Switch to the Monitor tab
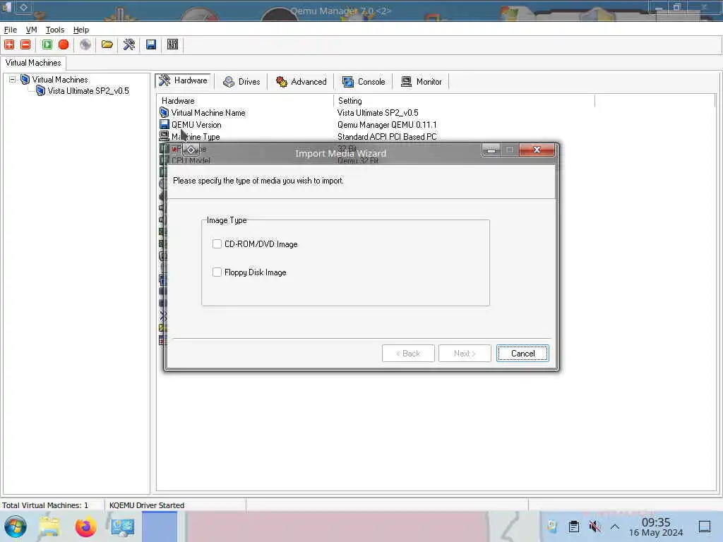This screenshot has height=542, width=723. [422, 82]
